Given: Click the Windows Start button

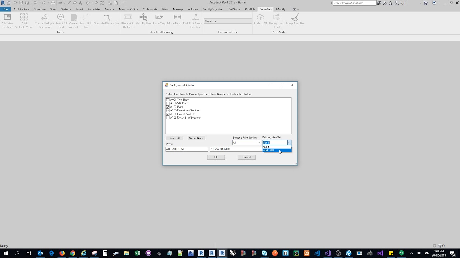Looking at the screenshot, I should [6, 253].
